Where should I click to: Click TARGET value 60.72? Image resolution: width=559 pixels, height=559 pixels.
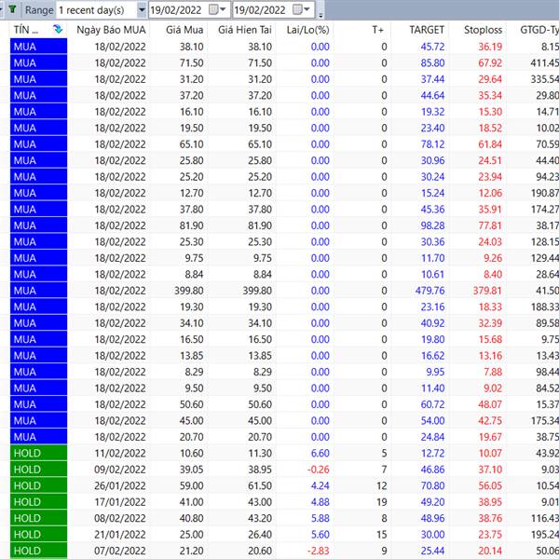coord(433,404)
